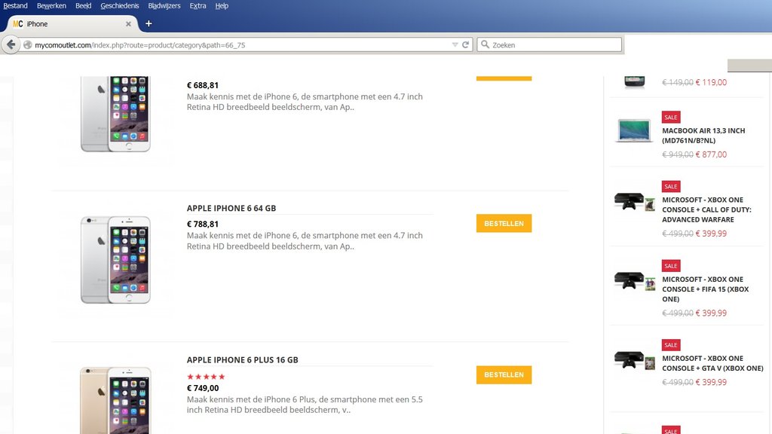The height and width of the screenshot is (434, 772).
Task: Click the five-star rating under iPhone 6 Plus
Action: tap(206, 377)
